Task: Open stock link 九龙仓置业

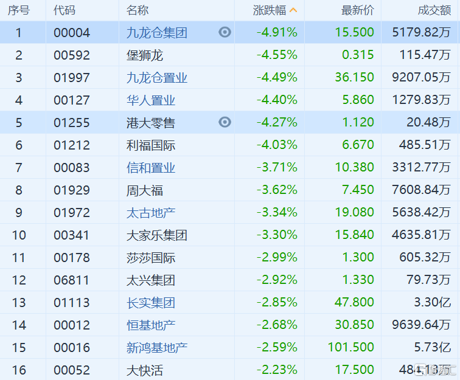Action: (157, 78)
